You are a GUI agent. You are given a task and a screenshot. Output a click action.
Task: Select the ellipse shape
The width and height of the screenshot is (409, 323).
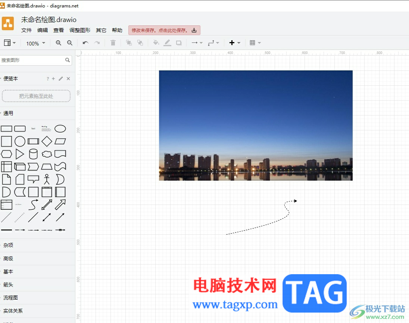pos(60,129)
